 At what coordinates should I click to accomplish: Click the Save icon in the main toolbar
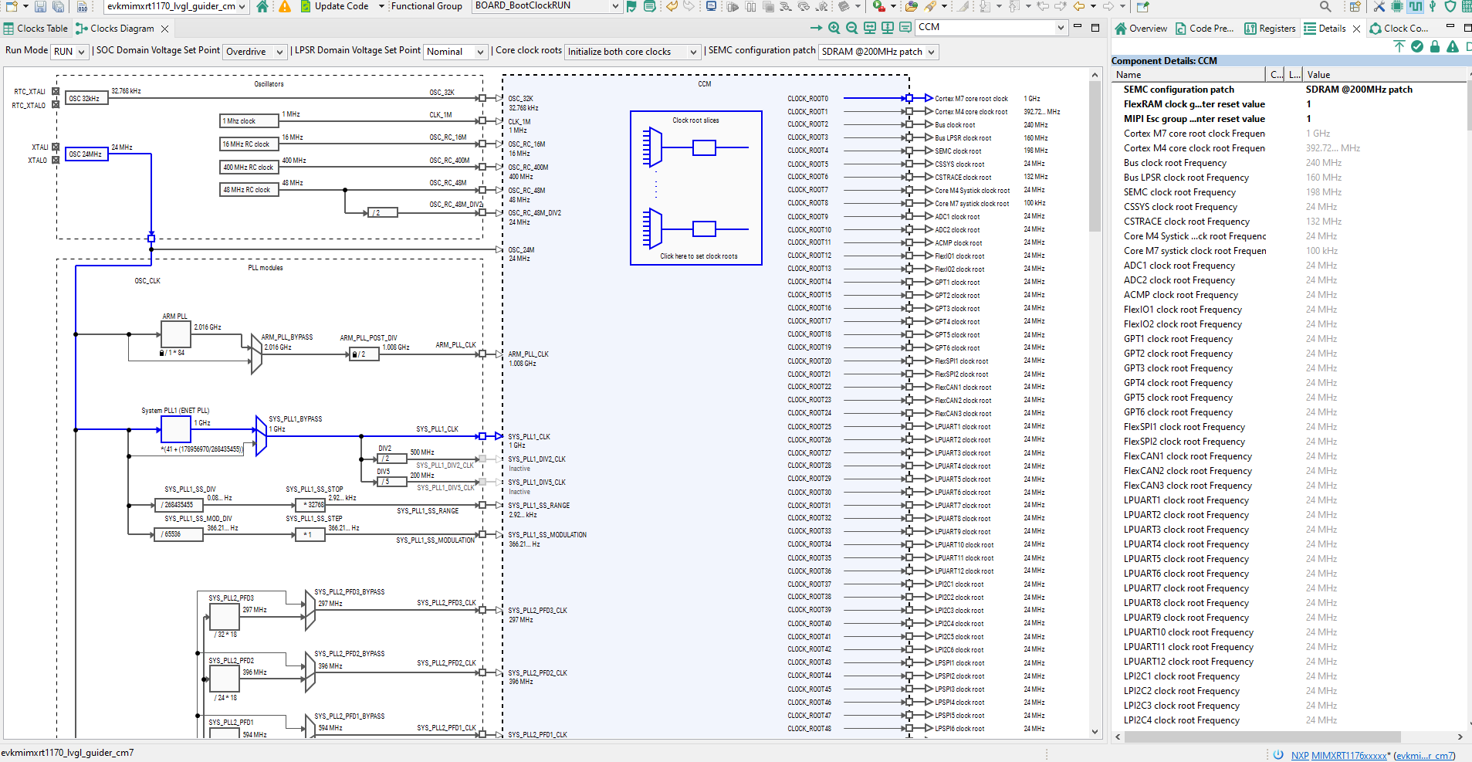coord(40,7)
